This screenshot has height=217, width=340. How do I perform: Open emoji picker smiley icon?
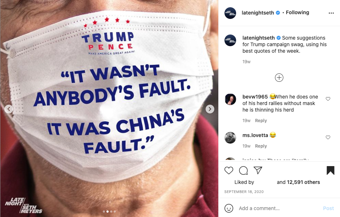[229, 208]
